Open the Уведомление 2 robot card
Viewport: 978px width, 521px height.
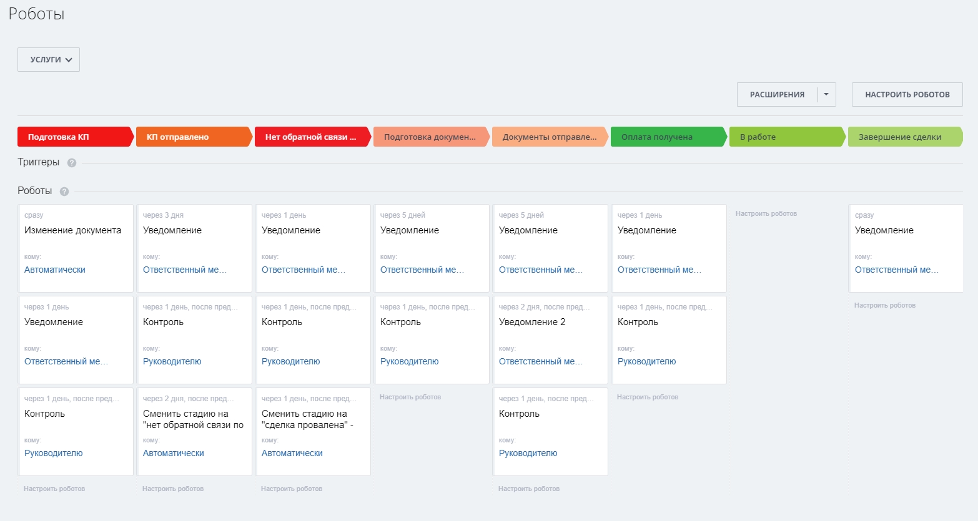[532, 322]
